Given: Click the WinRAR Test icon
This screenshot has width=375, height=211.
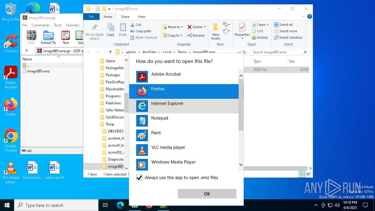Looking at the screenshot, I should click(x=66, y=37).
